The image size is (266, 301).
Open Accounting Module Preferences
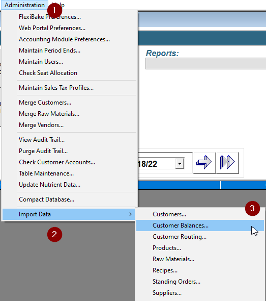coord(70,39)
